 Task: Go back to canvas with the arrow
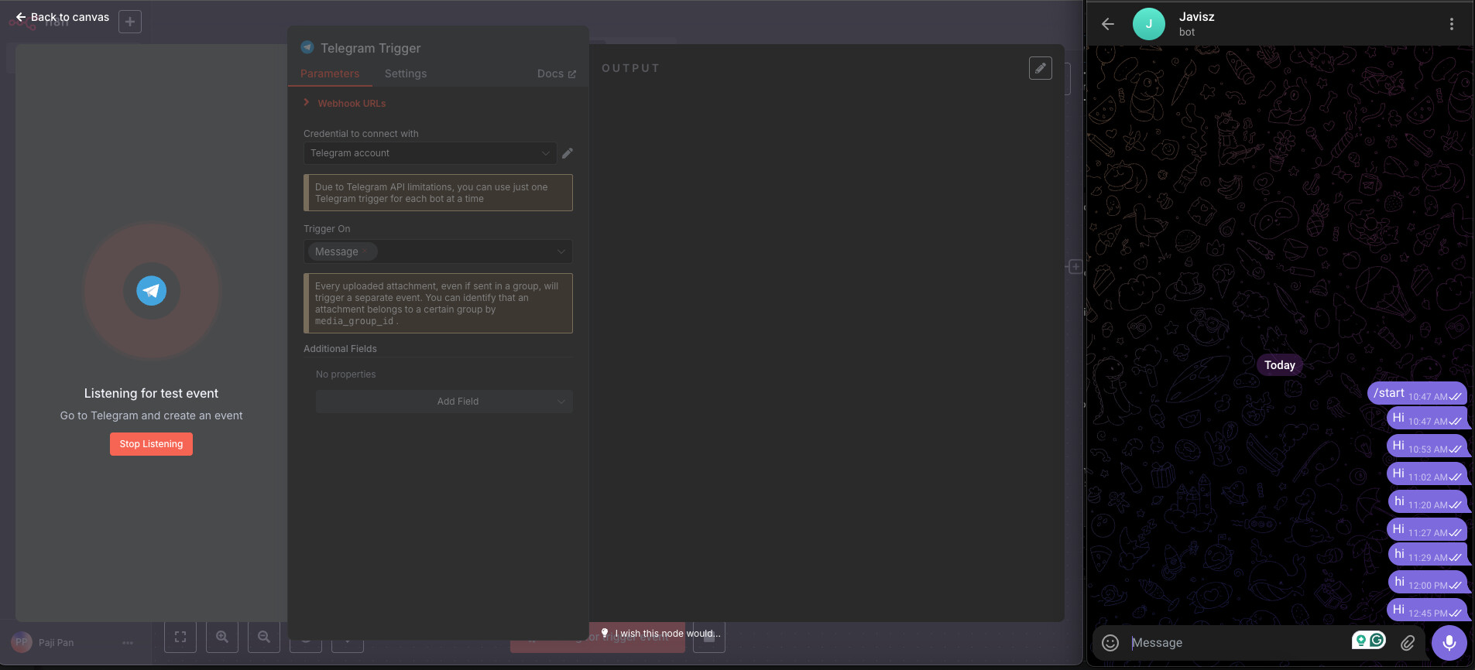pyautogui.click(x=21, y=17)
